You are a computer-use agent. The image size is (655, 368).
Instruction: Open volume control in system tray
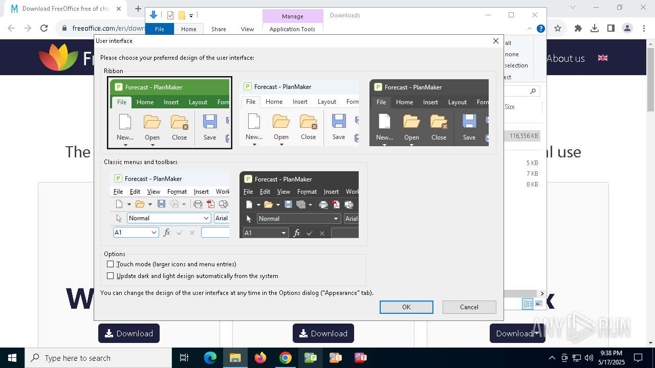coord(589,358)
